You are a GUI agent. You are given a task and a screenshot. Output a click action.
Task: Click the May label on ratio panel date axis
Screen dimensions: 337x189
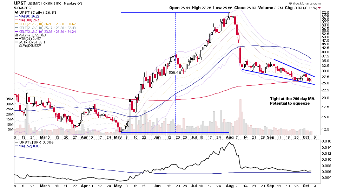tap(118, 186)
